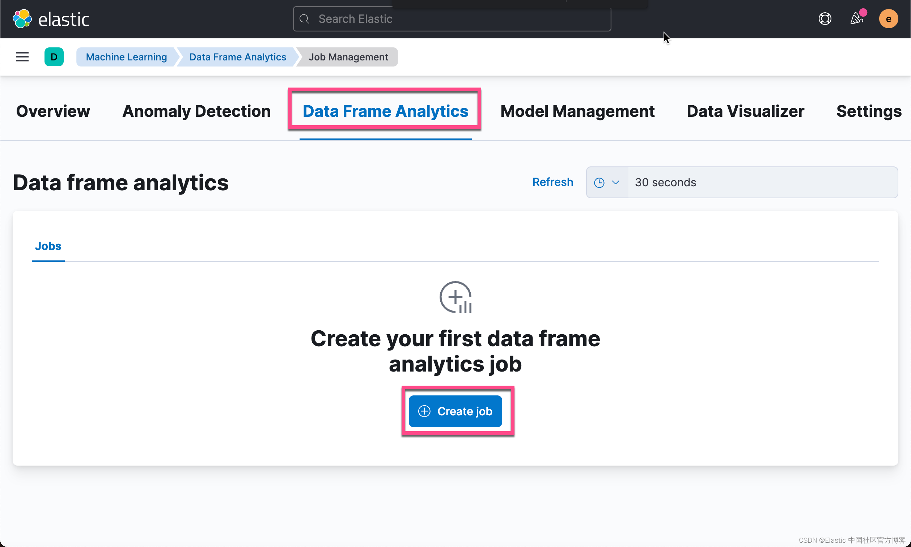Click the Refresh link

pos(552,182)
